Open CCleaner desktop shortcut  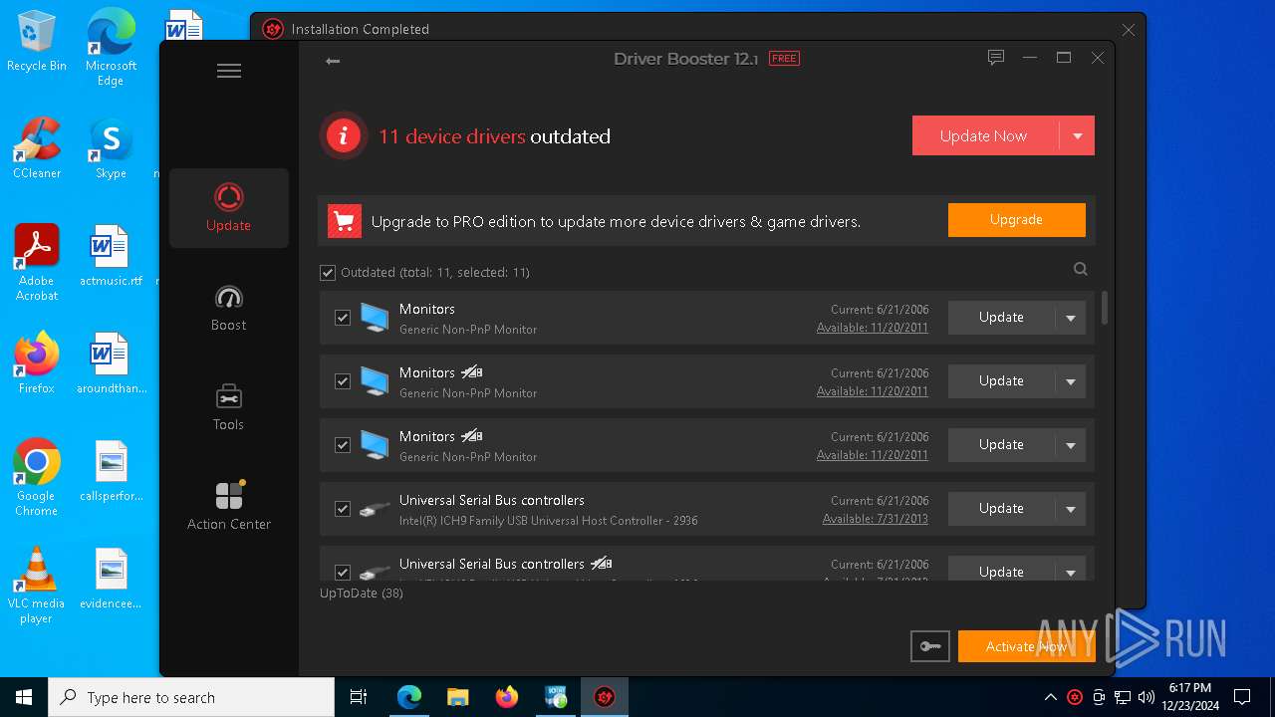point(37,149)
